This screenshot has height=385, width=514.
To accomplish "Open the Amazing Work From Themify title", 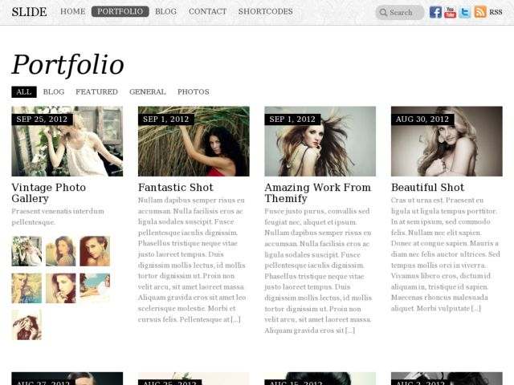I will [x=318, y=192].
